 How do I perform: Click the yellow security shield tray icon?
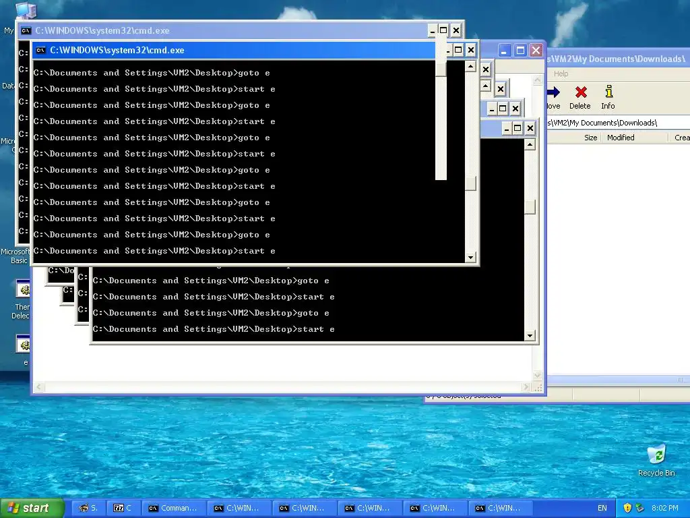click(x=627, y=508)
